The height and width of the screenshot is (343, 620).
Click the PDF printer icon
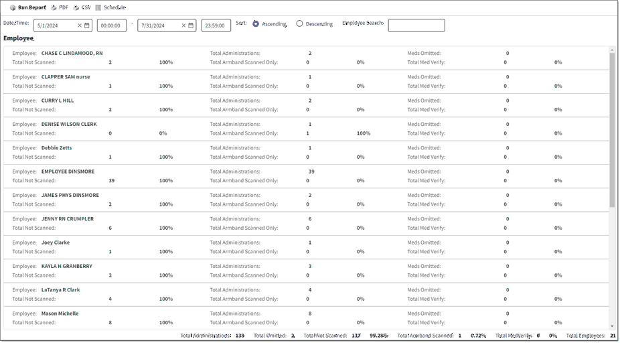pos(54,7)
